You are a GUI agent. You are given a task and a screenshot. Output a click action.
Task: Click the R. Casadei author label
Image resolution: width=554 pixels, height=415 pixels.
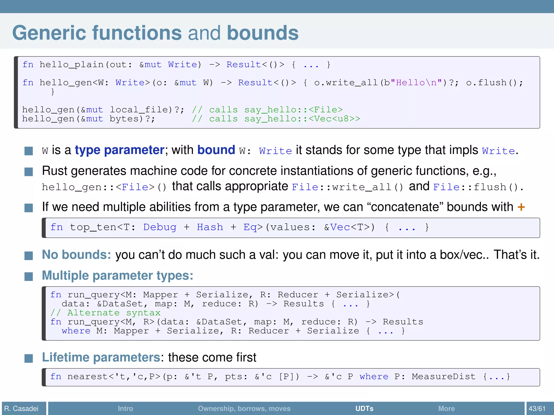tap(21, 408)
